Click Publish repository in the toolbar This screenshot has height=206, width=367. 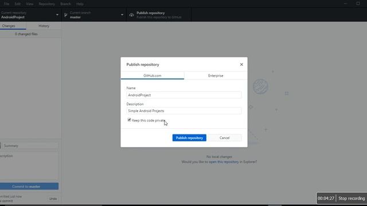point(159,15)
